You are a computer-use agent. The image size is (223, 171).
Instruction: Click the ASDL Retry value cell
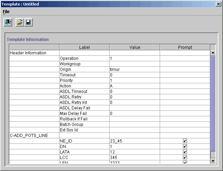(135, 97)
